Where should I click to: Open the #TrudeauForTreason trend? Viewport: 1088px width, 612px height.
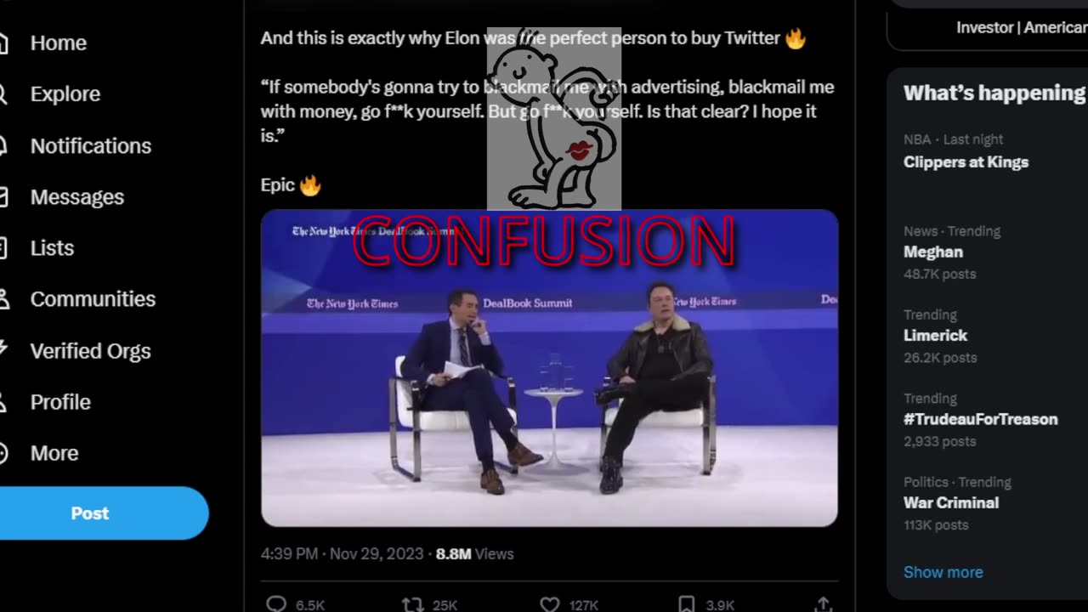click(980, 419)
